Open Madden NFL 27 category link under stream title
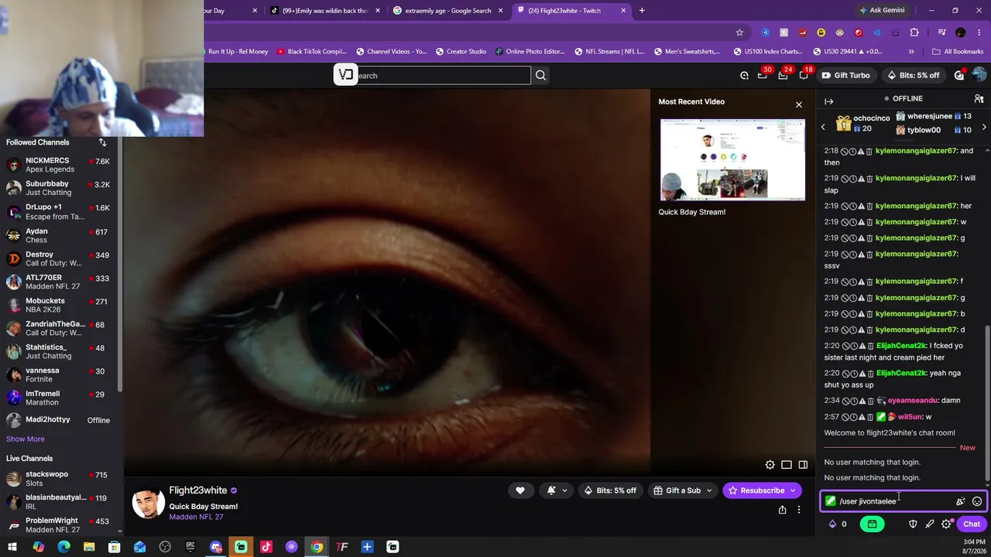Screen dimensions: 991x557 point(196,517)
